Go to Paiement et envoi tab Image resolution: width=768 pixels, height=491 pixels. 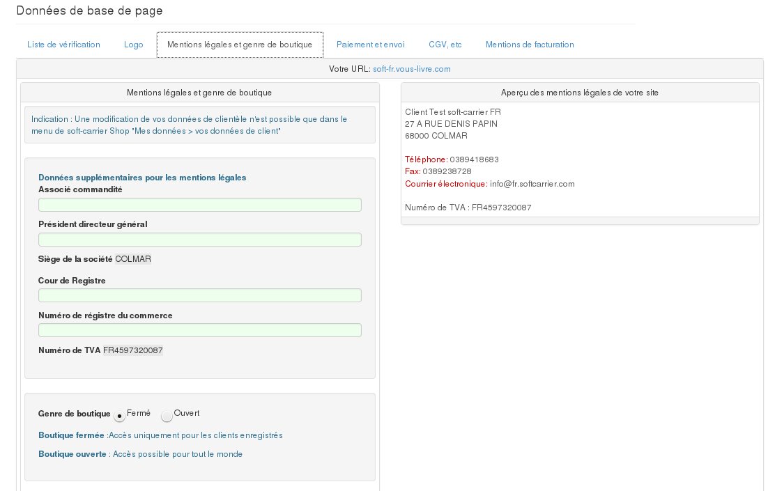pos(370,45)
